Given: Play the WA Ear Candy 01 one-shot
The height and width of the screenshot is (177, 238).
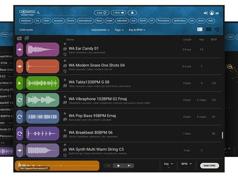Looking at the screenshot, I should 20,50.
